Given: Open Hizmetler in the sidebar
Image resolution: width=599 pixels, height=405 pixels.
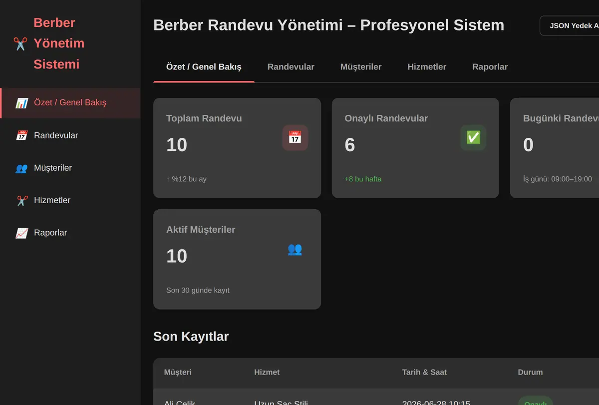Looking at the screenshot, I should (70, 200).
